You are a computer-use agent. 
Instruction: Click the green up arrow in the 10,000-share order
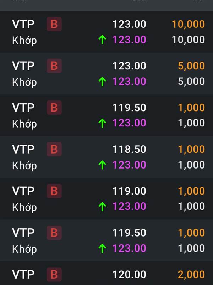102,40
